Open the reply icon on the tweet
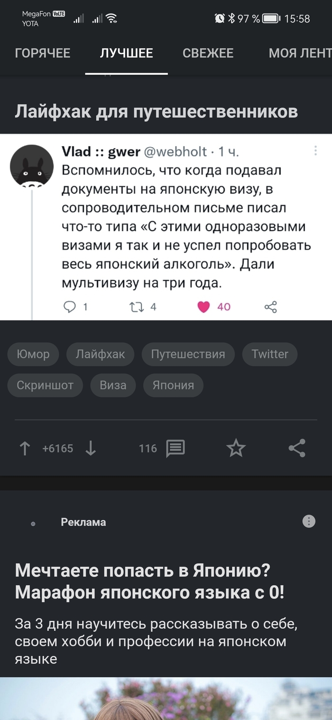Screen dimensions: 332x720 pos(70,307)
